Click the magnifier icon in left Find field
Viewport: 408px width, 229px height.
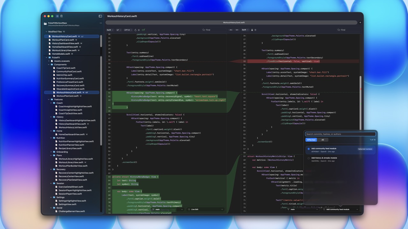[x=204, y=30]
